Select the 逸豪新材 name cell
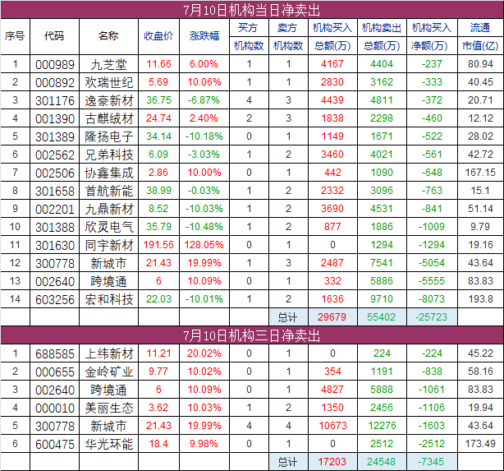Viewport: 504px width, 471px height. [109, 100]
